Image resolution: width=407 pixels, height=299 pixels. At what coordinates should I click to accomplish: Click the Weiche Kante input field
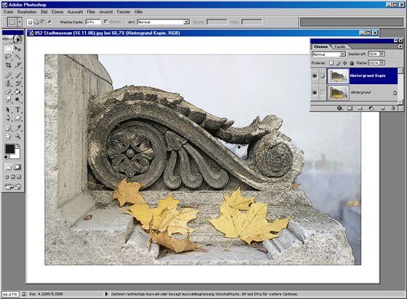pyautogui.click(x=93, y=22)
